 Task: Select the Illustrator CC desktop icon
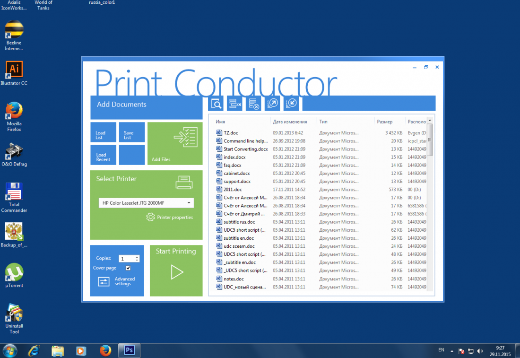(14, 73)
